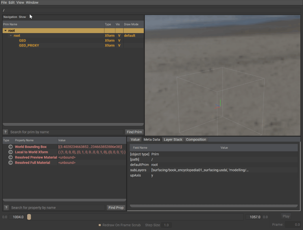Open the View menu
The width and height of the screenshot is (303, 230).
click(20, 2)
